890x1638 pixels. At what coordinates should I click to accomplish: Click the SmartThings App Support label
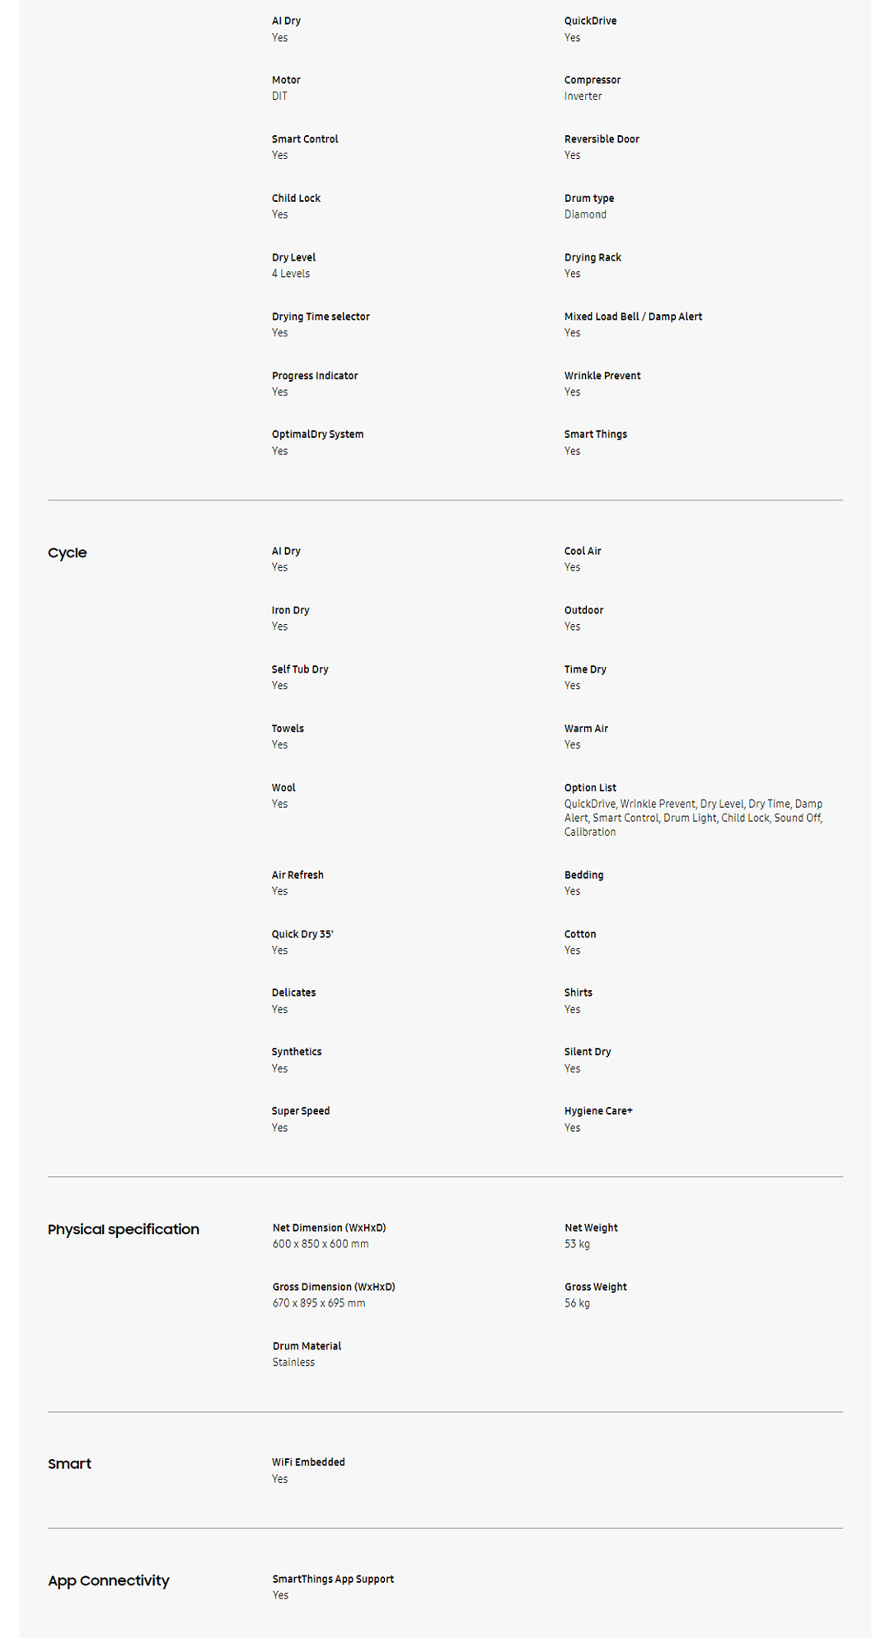point(333,1579)
